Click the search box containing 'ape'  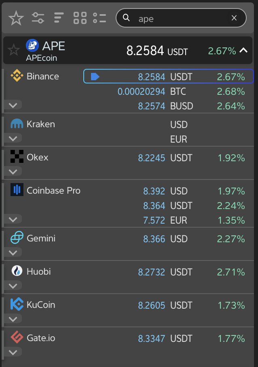tap(181, 18)
